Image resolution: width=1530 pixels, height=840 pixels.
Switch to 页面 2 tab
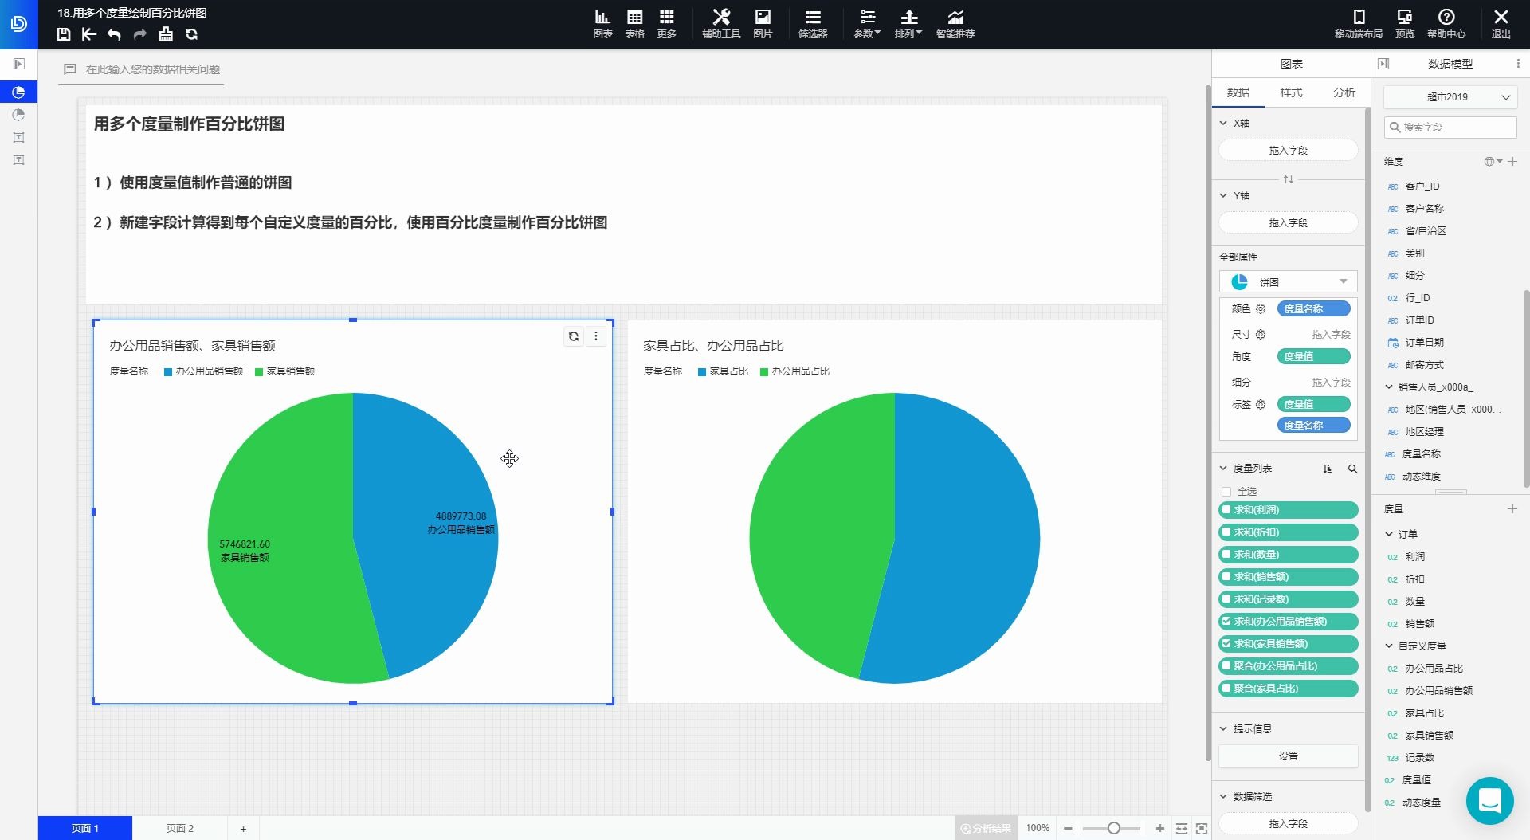point(180,828)
